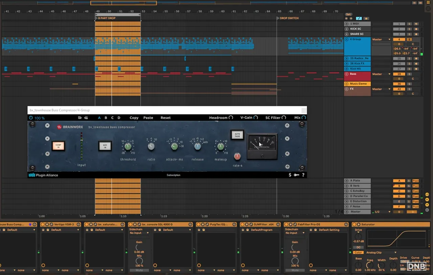433x275 pixels.
Task: Click the DJMFilter_x64 wrench icon
Action: pos(251,225)
